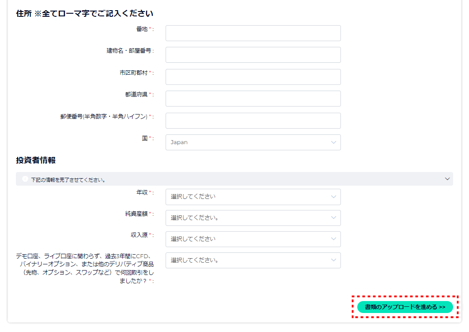Click the 住所 ※全てローマ字でご記入ください heading
Screen dimensions: 469x332
[x=85, y=13]
